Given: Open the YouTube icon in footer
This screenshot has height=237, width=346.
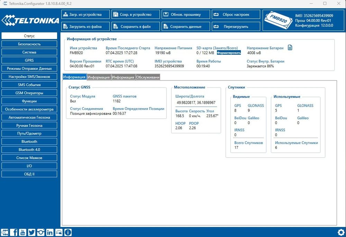Looking at the screenshot, I should click(x=22, y=233).
